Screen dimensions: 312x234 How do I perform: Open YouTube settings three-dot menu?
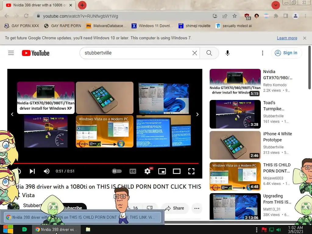[x=263, y=53]
